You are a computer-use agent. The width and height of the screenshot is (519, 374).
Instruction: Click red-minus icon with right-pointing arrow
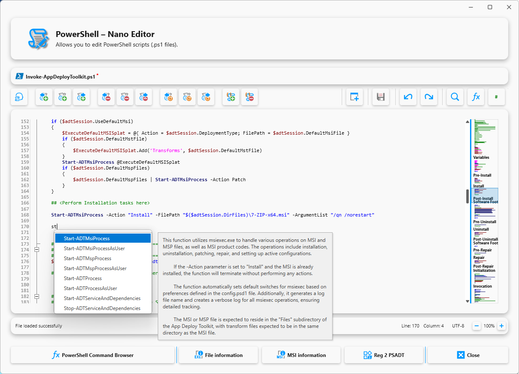144,97
